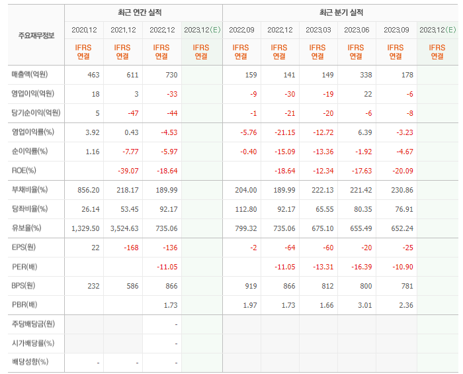
Task: Select the '당기순이익(억원)' row label
Action: (36, 113)
